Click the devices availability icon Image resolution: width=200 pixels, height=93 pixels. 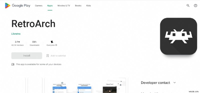[x=13, y=64]
